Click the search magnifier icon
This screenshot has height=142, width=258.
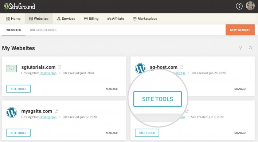(x=250, y=48)
